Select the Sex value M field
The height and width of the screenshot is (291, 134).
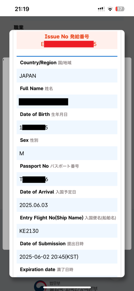(67, 153)
